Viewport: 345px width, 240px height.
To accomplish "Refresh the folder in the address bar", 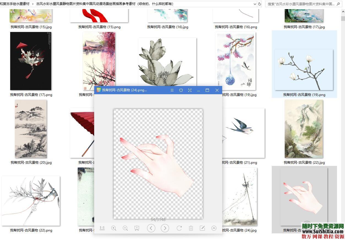I will [260, 4].
